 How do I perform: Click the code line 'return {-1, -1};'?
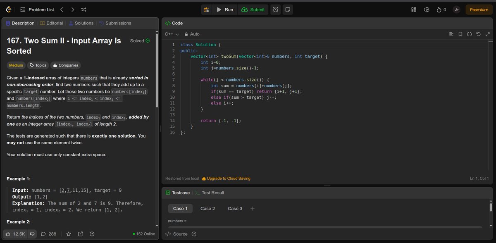(x=221, y=120)
